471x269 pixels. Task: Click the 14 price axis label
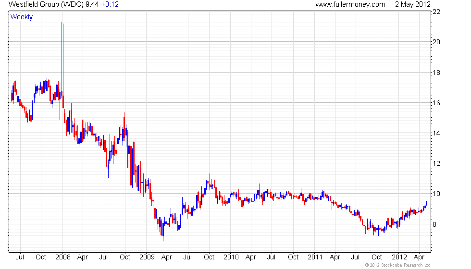point(436,134)
